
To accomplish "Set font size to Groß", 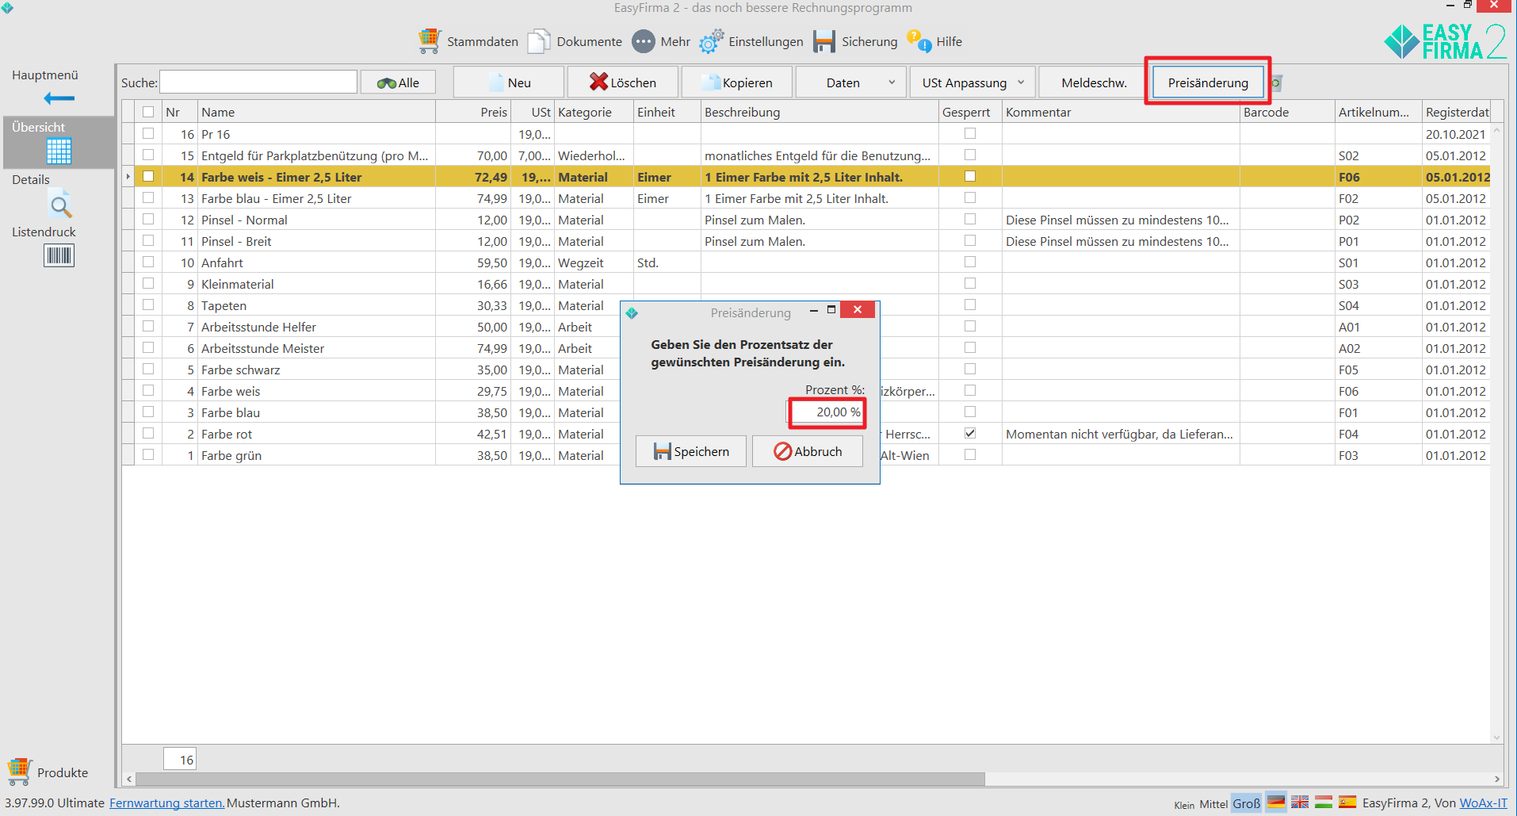I will pyautogui.click(x=1246, y=803).
